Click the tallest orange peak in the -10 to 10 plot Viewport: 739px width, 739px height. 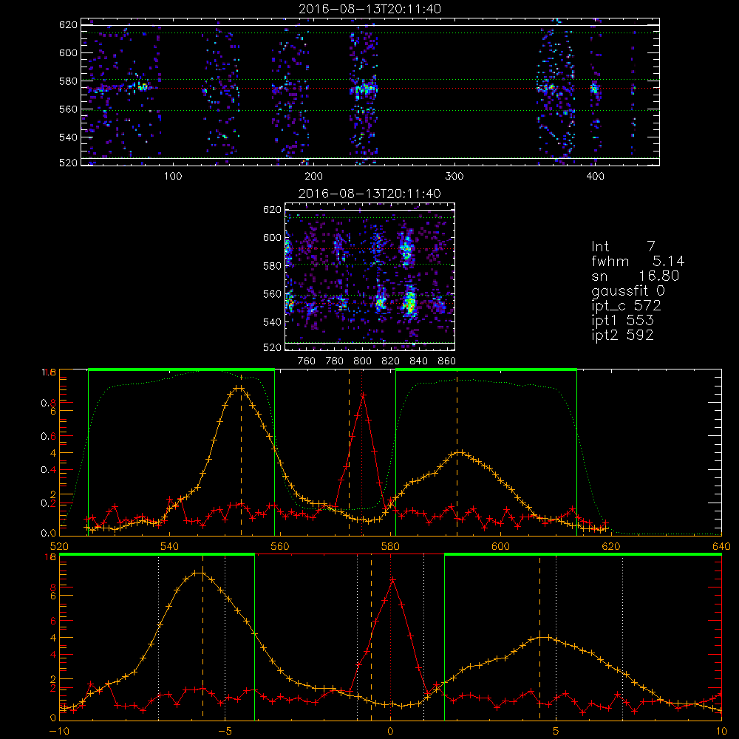(198, 573)
